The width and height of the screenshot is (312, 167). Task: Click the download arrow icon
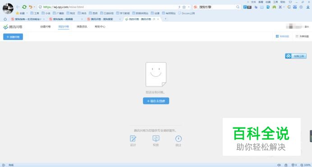pos(308,7)
